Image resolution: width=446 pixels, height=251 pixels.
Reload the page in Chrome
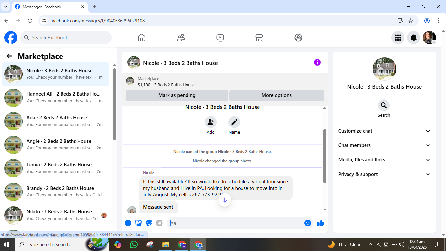pyautogui.click(x=30, y=21)
